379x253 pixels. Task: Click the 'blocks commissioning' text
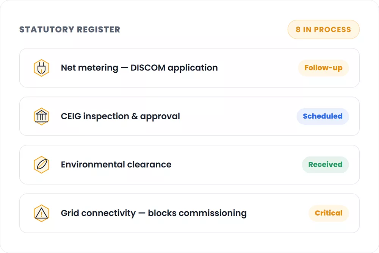[197, 213]
